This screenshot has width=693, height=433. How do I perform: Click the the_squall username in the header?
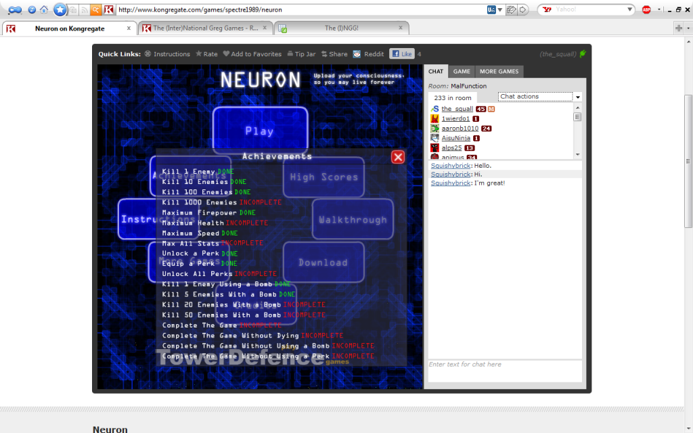coord(558,54)
